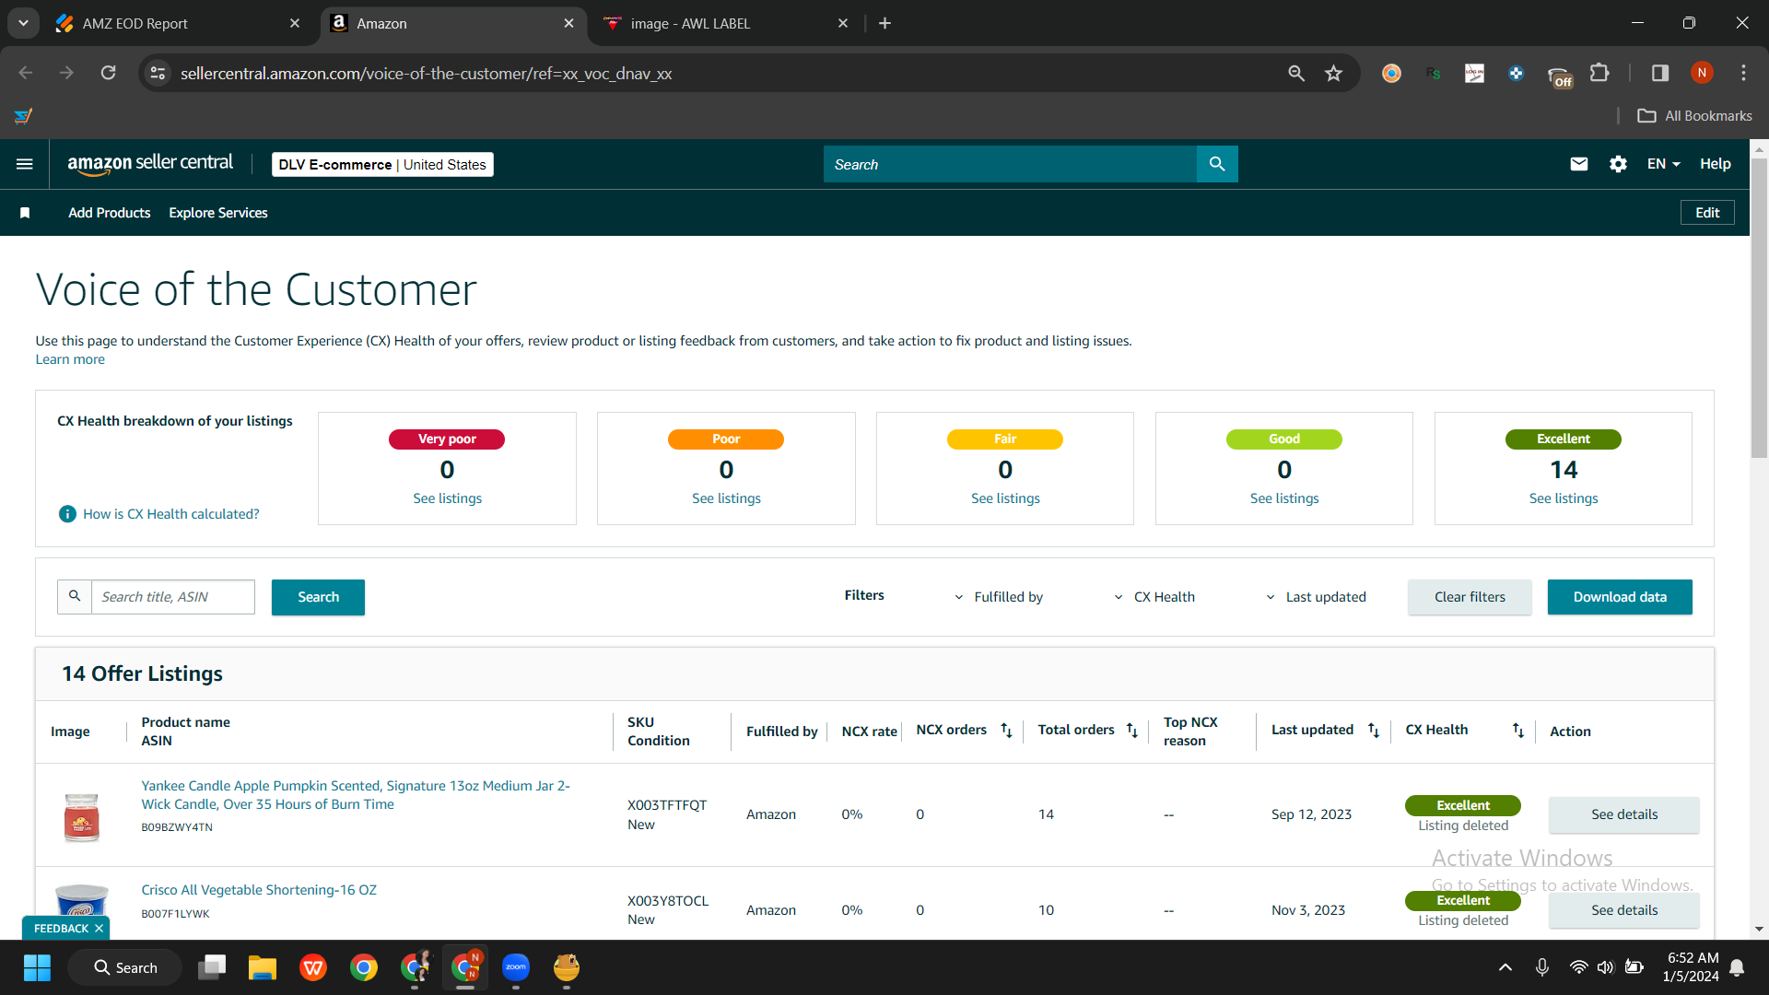Open the Learn more link
Screen dimensions: 1769x995
click(70, 359)
